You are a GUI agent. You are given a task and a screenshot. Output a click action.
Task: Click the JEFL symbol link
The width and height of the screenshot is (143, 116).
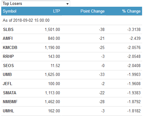click(x=7, y=84)
